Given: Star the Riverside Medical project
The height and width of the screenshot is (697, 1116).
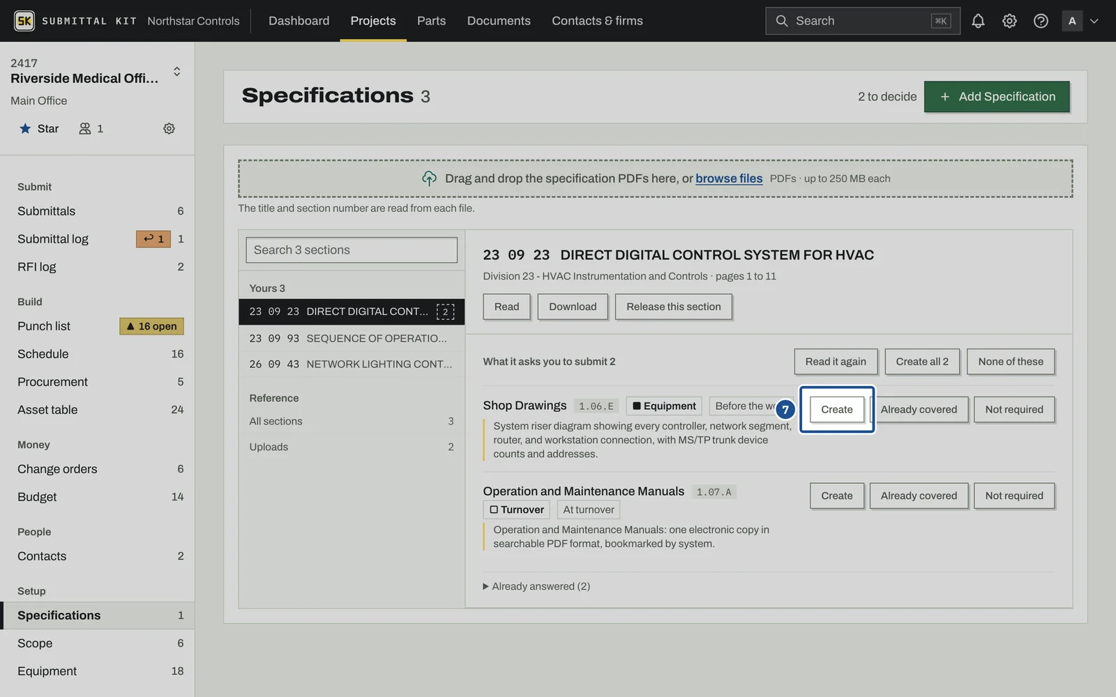Looking at the screenshot, I should 39,128.
